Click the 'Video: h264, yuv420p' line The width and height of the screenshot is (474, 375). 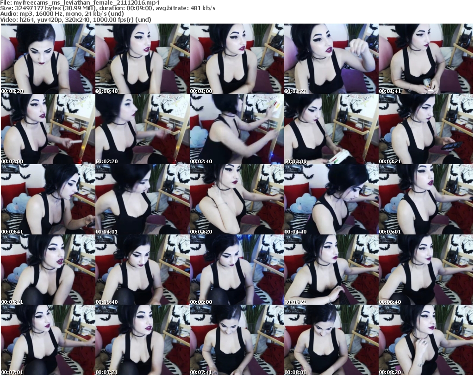(x=75, y=19)
